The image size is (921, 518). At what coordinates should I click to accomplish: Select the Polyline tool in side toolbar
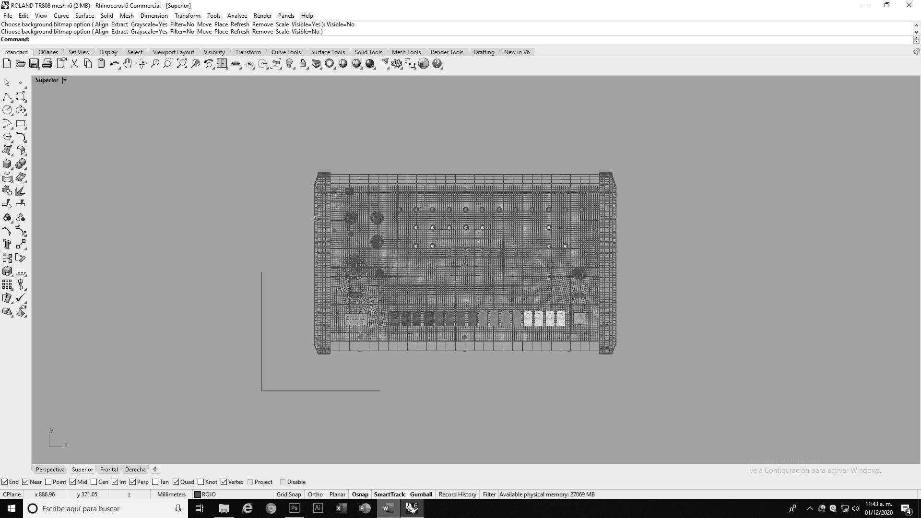pyautogui.click(x=7, y=96)
